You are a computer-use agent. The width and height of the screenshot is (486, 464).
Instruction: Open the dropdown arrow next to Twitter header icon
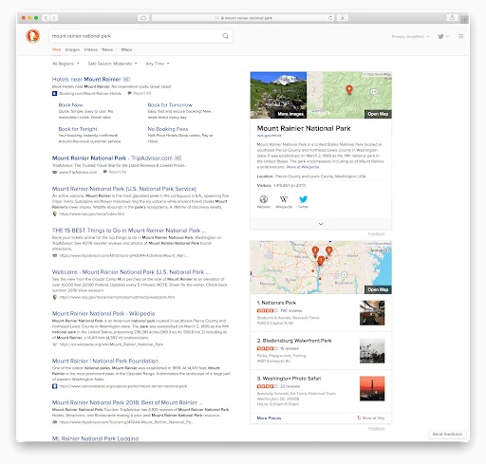(447, 36)
